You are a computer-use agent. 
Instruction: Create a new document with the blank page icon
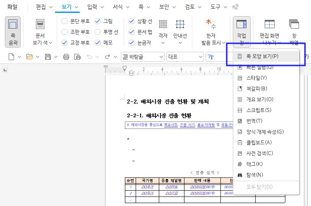[x=12, y=57]
